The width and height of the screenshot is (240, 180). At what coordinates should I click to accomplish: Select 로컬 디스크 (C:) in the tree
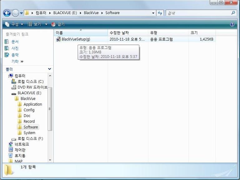point(31,82)
